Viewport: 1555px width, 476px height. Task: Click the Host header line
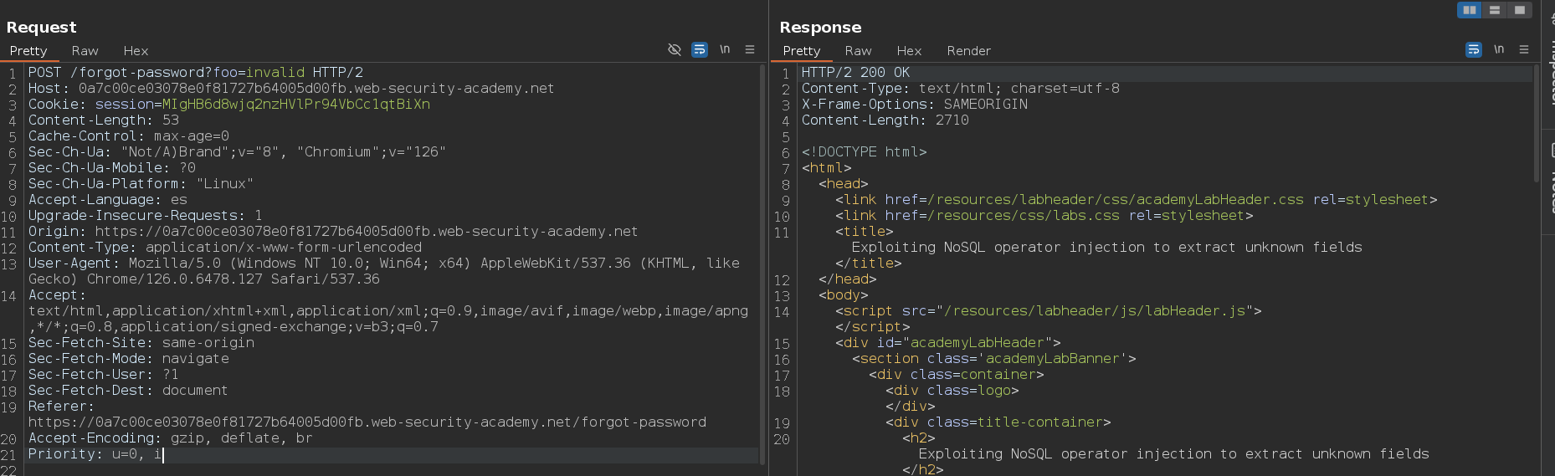click(x=291, y=89)
